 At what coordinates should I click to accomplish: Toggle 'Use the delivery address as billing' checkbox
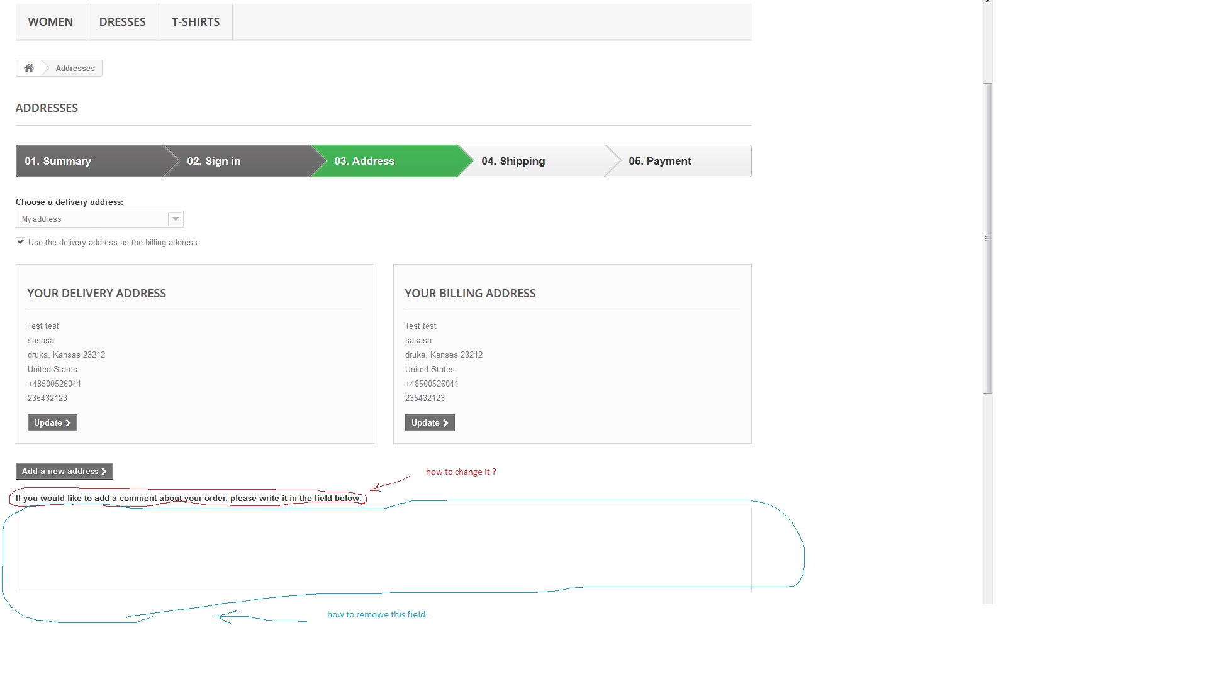tap(21, 242)
